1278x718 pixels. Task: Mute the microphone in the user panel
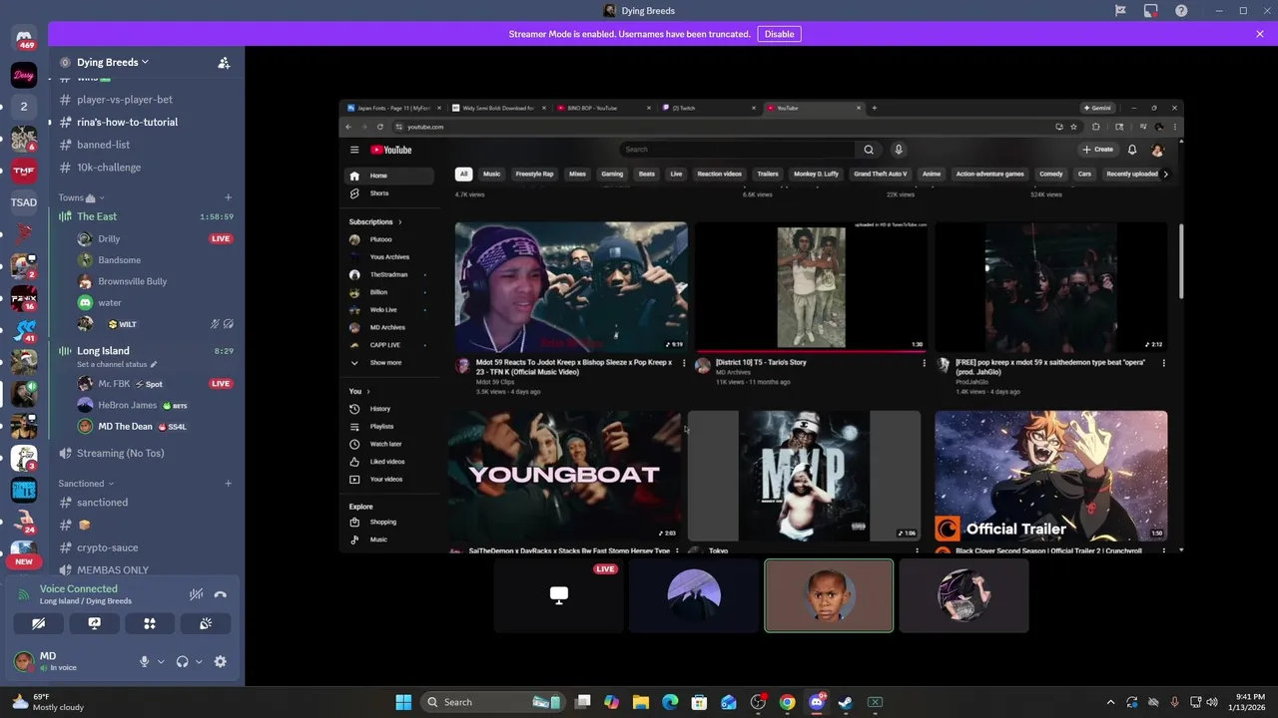[x=144, y=662]
